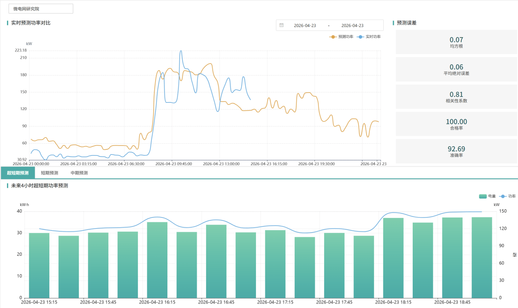
Task: Click the 223.18 maximum value on the y-axis
Action: [x=20, y=50]
